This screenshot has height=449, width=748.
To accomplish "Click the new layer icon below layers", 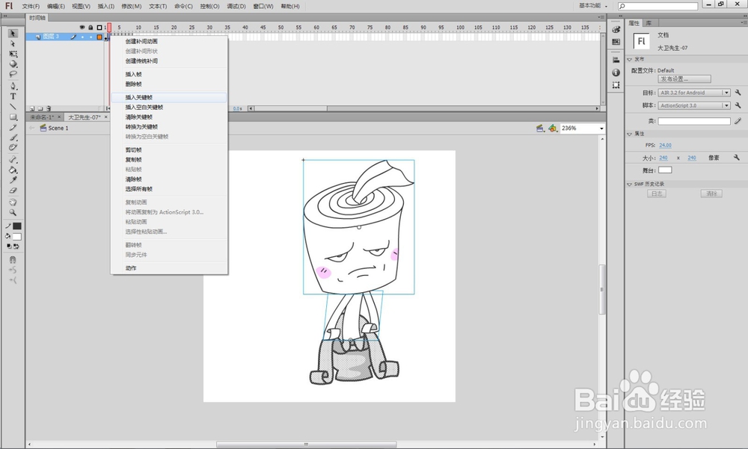I will [x=32, y=108].
